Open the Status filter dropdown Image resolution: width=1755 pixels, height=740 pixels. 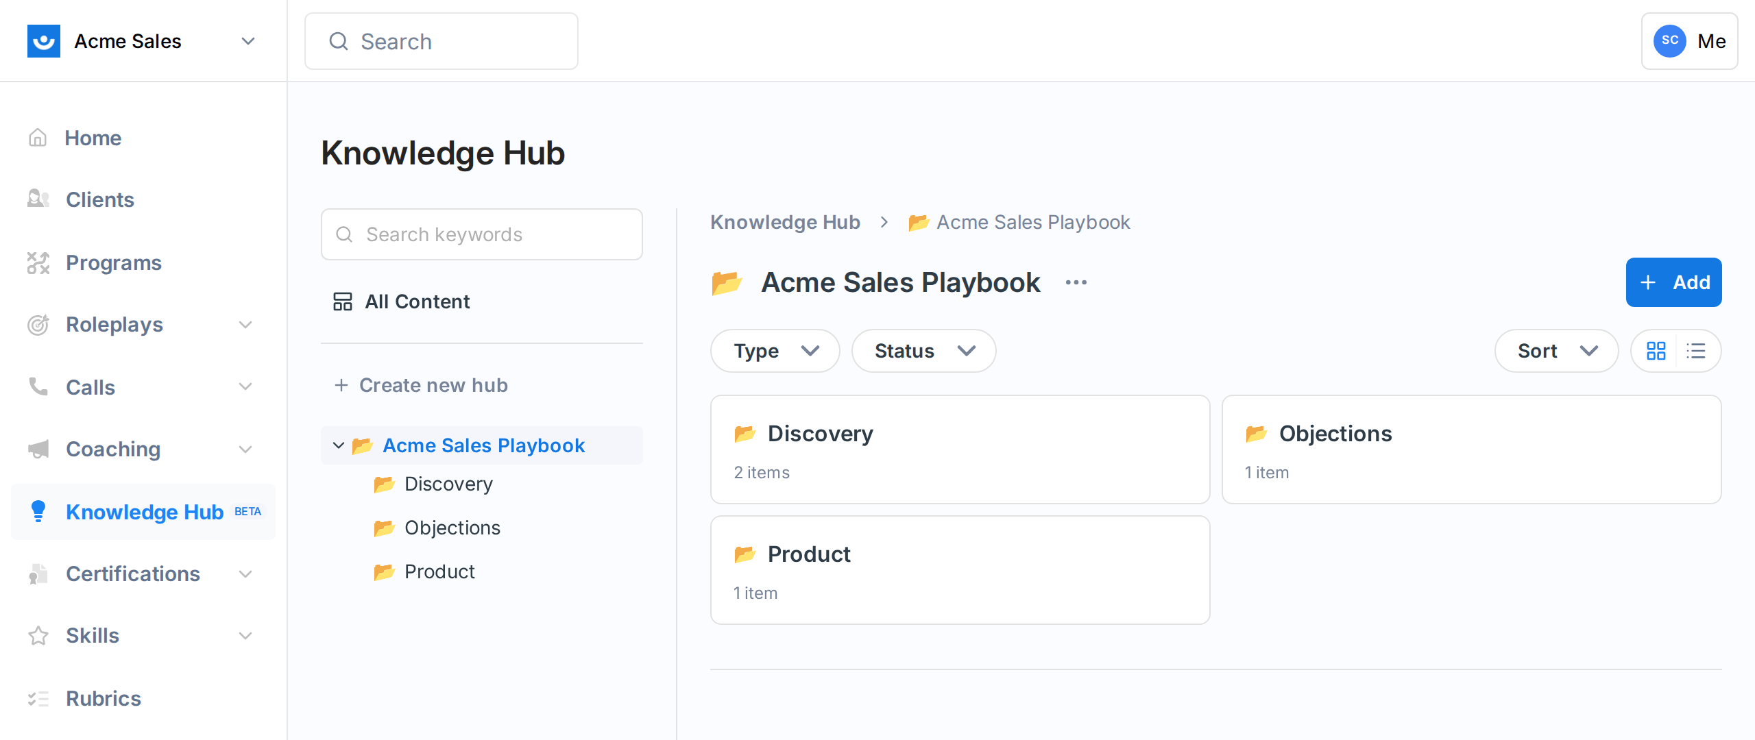point(923,351)
